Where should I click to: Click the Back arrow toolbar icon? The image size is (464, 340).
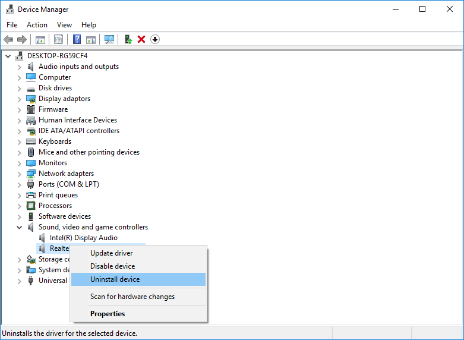8,39
